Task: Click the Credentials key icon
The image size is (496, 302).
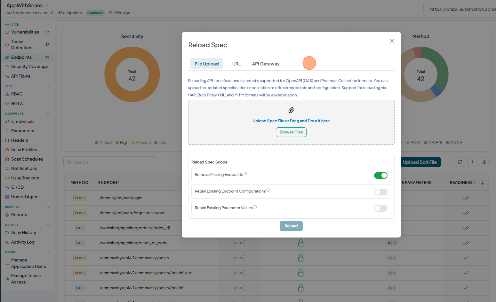Action: coord(7,122)
